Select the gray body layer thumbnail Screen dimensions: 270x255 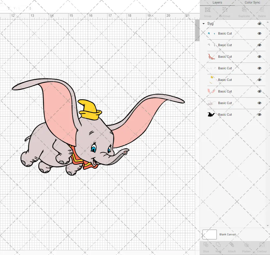point(211,103)
